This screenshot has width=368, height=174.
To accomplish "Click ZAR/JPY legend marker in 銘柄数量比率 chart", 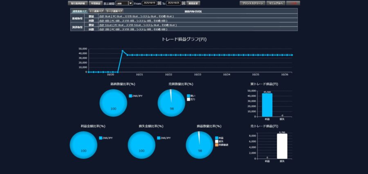I will point(130,96).
